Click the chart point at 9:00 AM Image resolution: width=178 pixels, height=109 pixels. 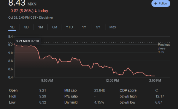[47, 57]
